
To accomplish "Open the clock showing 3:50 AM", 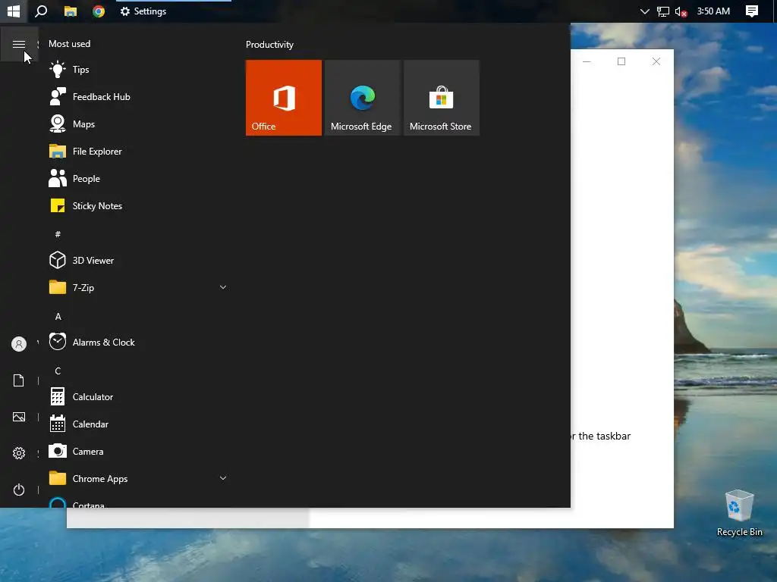I will [713, 11].
